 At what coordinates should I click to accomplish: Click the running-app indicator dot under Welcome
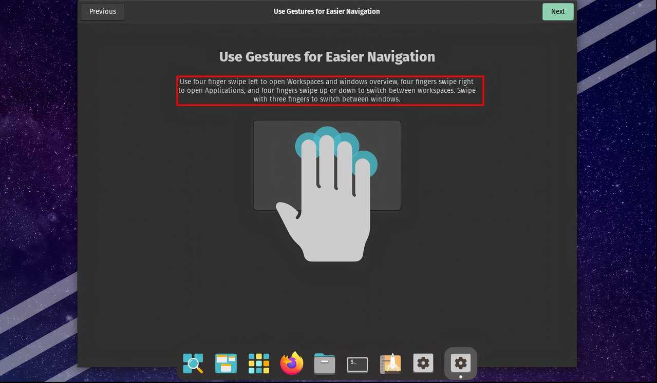460,376
